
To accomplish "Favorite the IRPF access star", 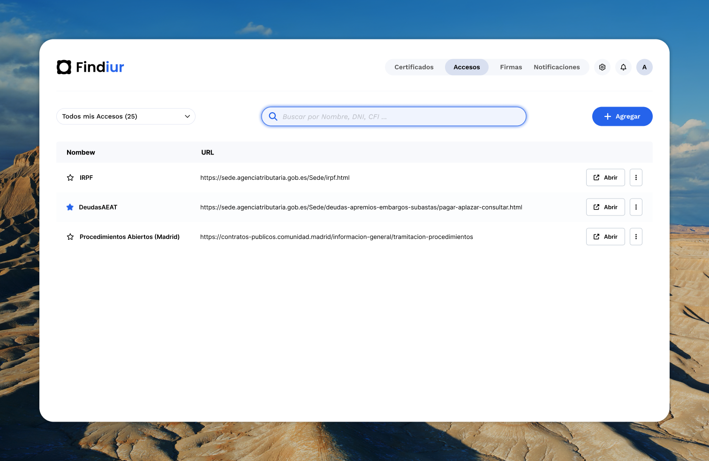I will (70, 177).
